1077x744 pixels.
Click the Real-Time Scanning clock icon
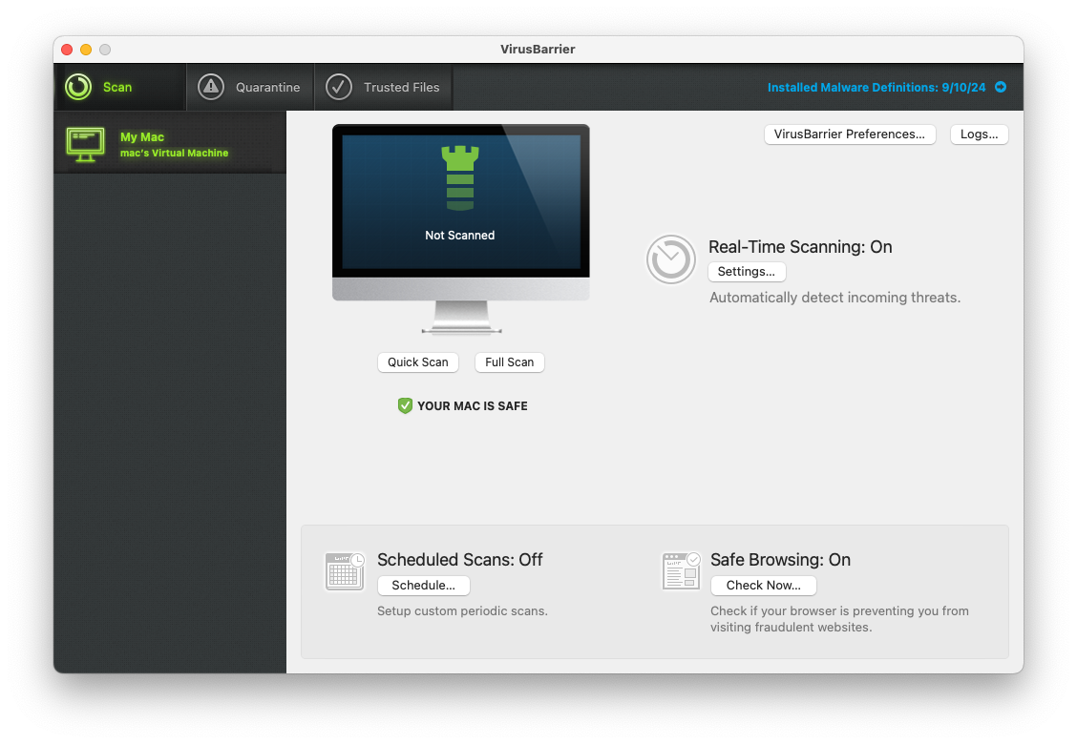tap(670, 259)
